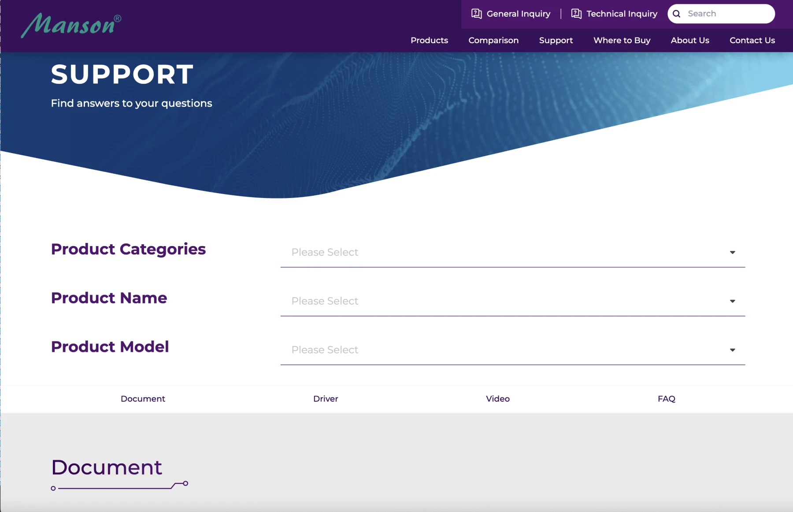Open the Where to Buy page

click(622, 40)
